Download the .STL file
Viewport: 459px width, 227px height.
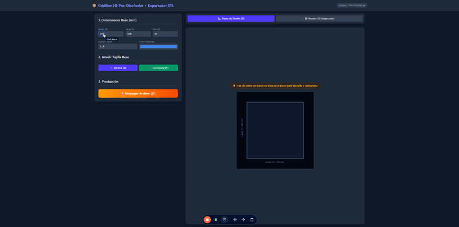pos(138,94)
